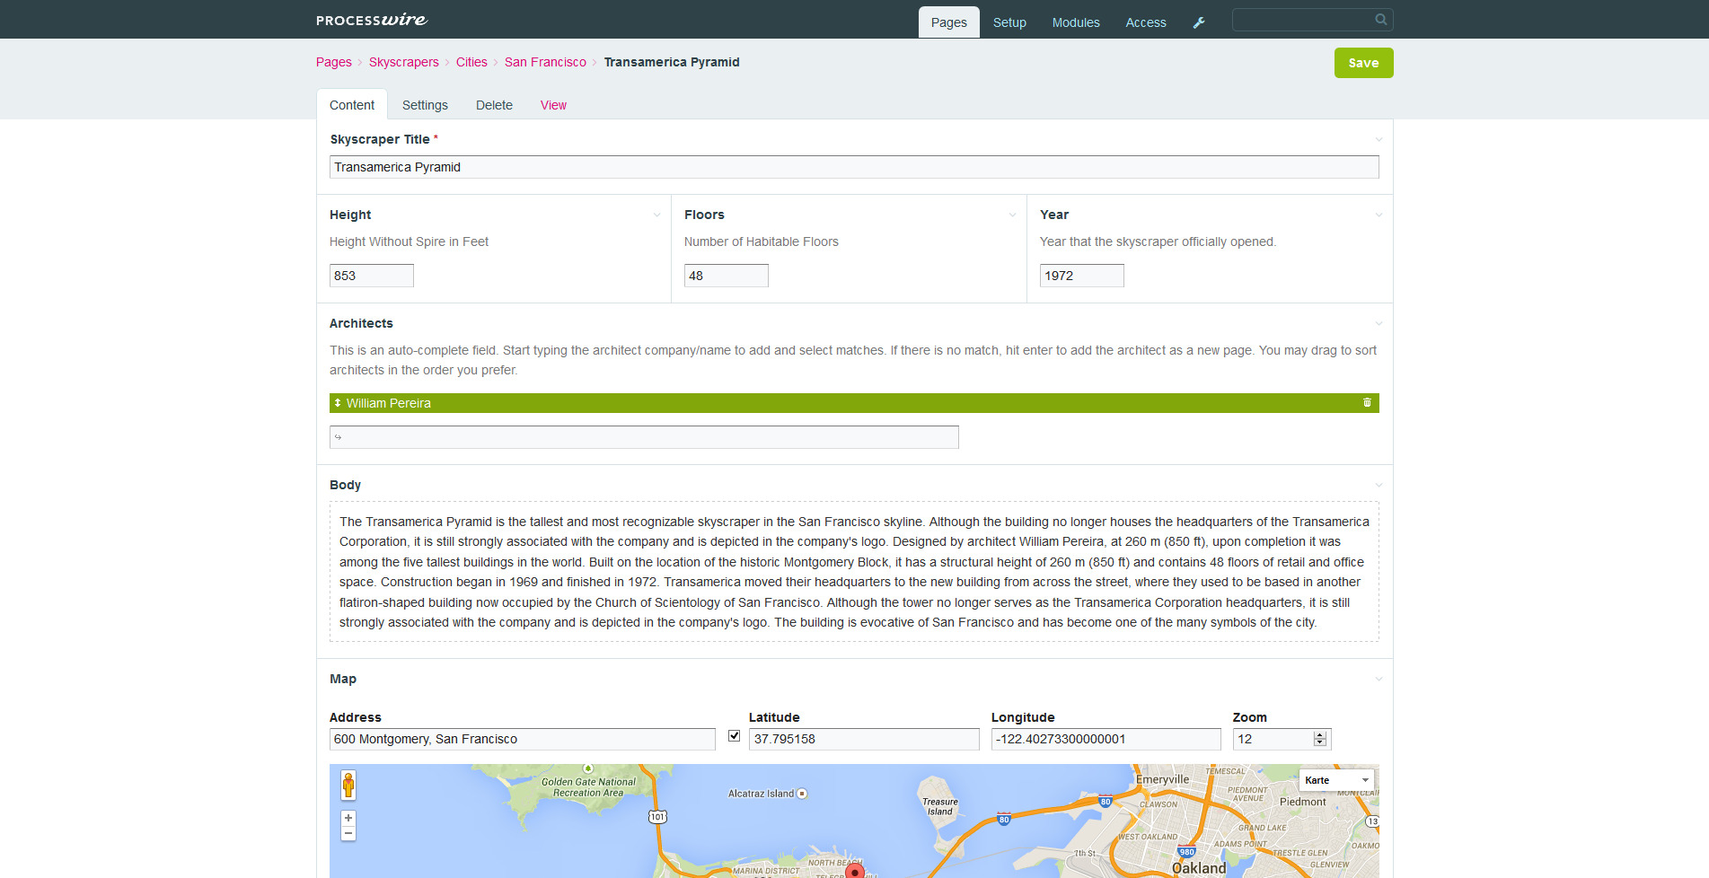Click the Skyscraper Title input

tap(854, 167)
